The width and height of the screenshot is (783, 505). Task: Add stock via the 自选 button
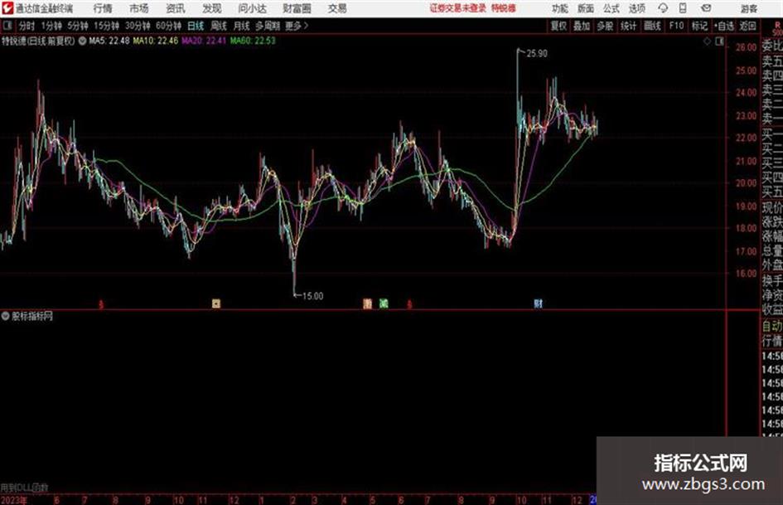click(724, 26)
